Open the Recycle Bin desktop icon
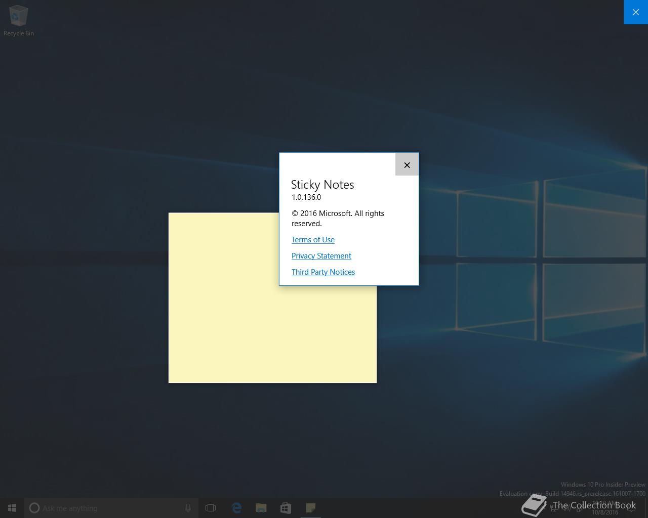Viewport: 648px width, 518px height. [x=18, y=21]
